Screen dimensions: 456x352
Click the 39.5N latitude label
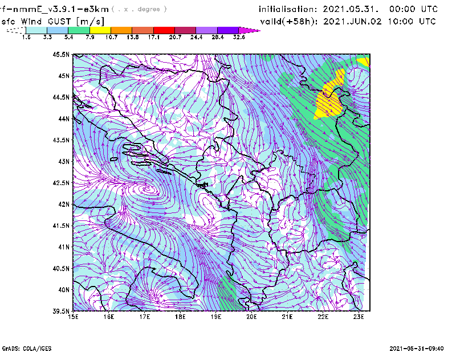[x=61, y=311]
